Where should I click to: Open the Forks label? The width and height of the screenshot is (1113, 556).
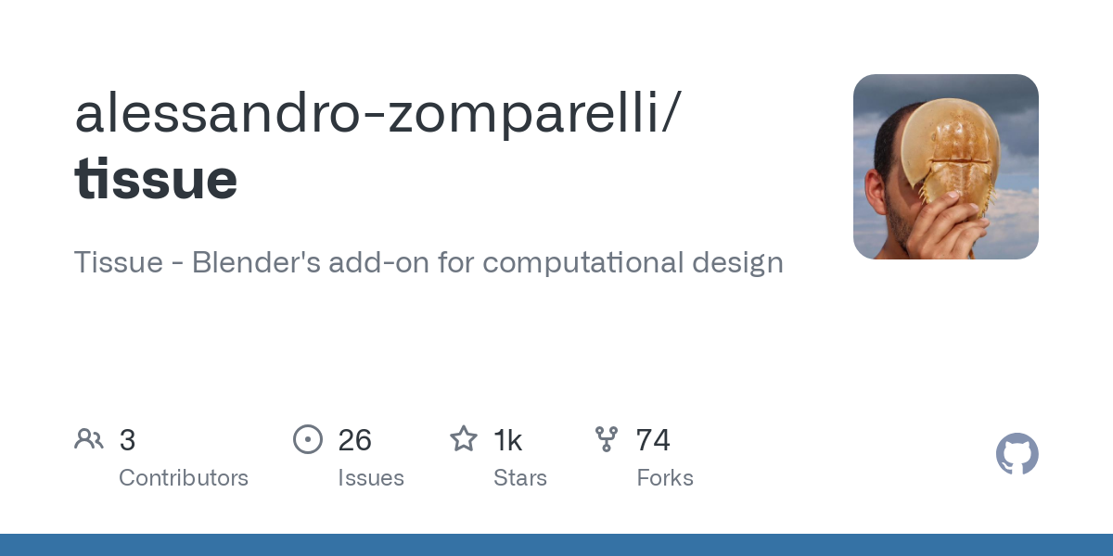(665, 478)
